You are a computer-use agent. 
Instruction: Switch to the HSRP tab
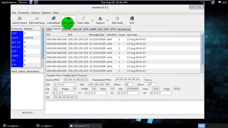click(x=93, y=29)
